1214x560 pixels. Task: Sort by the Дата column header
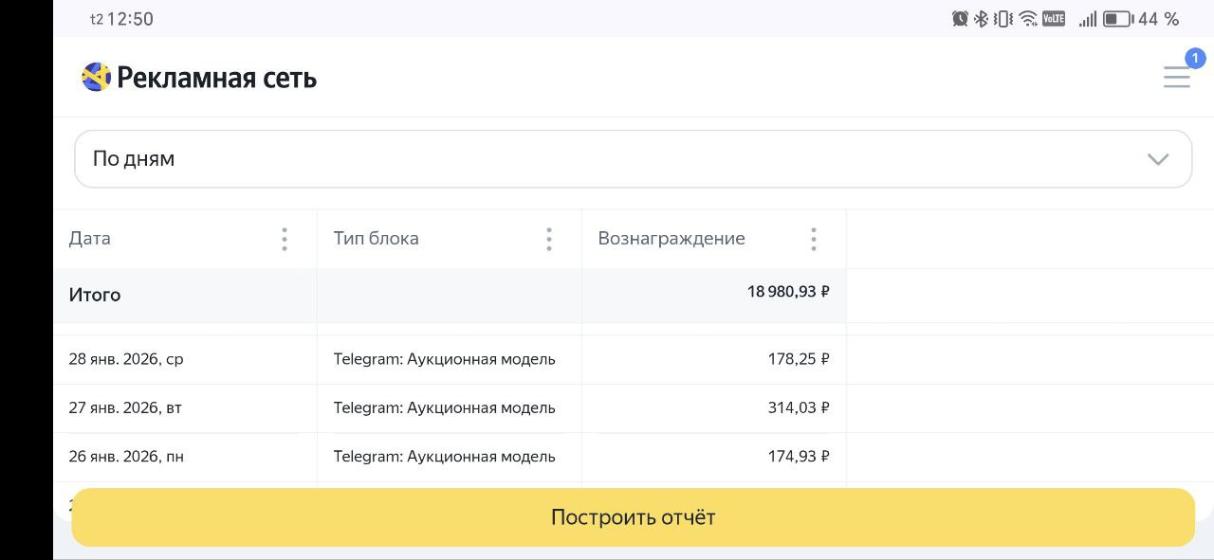click(x=90, y=239)
